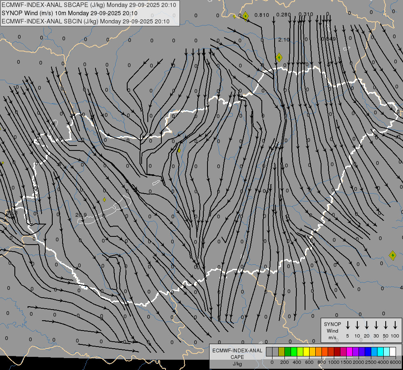Viewport: 403px width, 370px height.
Task: Click the 0.310 value label on the map
Action: 306,14
